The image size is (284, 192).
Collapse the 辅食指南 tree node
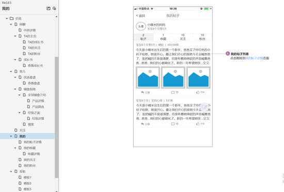[15, 89]
